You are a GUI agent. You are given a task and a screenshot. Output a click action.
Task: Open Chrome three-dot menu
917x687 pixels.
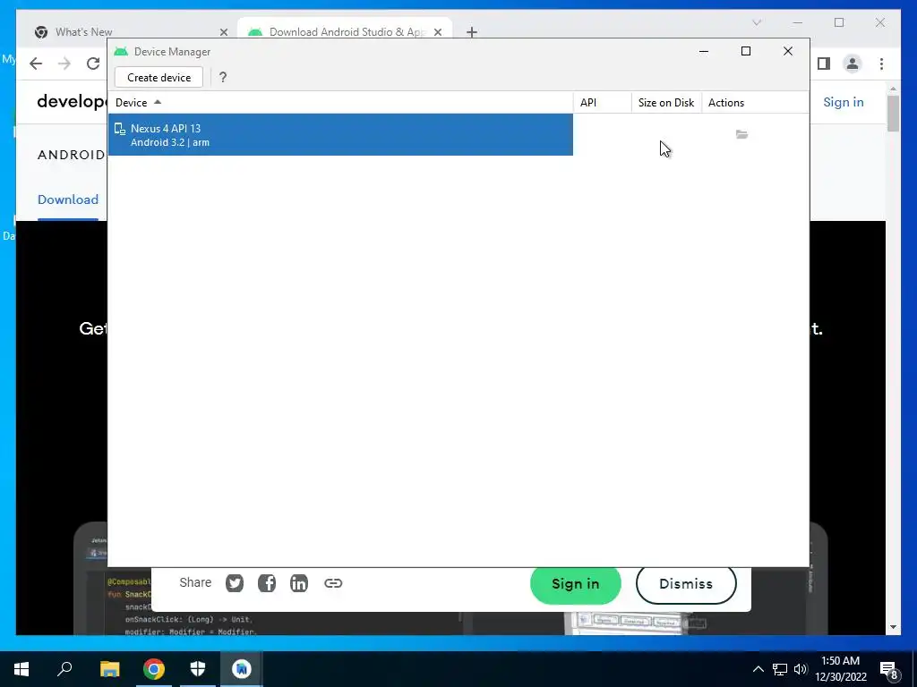(881, 64)
